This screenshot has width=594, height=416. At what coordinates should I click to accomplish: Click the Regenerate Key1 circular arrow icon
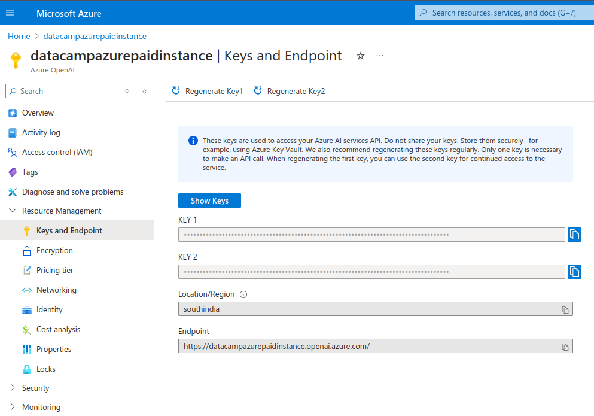[176, 90]
